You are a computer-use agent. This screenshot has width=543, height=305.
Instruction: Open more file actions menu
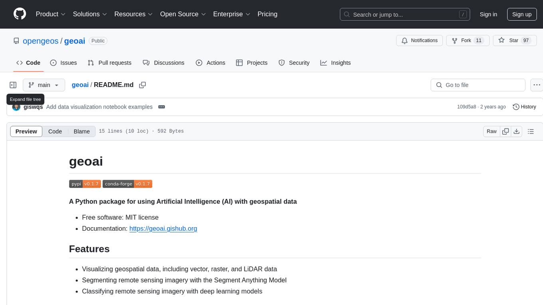(537, 85)
